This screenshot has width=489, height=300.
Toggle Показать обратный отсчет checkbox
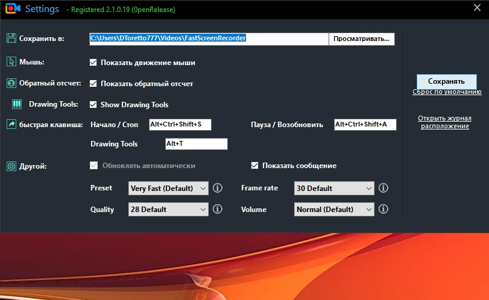click(93, 84)
